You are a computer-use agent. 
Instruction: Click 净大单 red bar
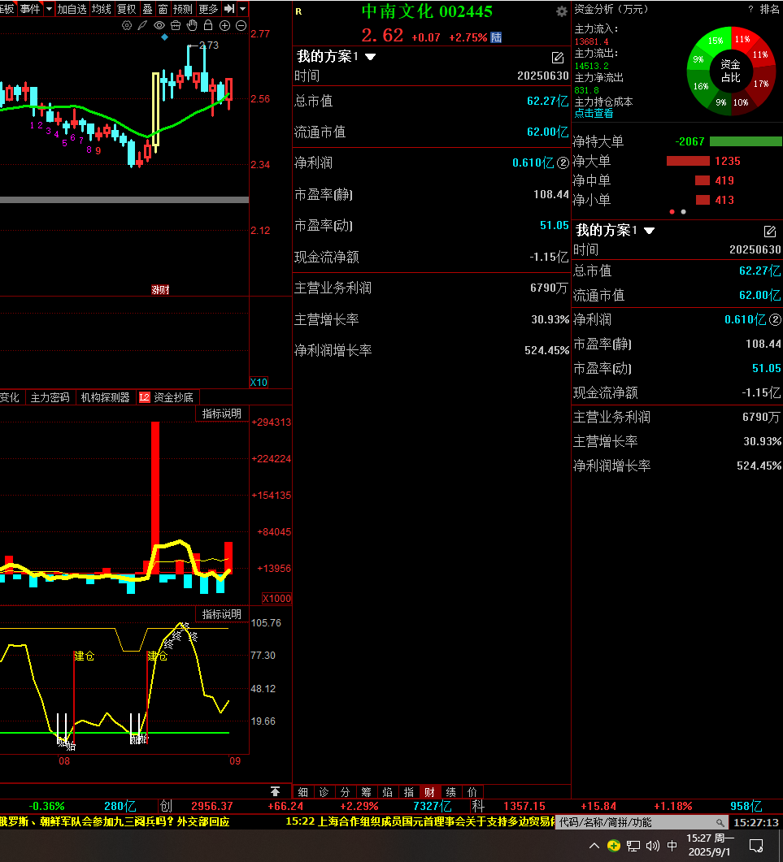click(x=688, y=161)
